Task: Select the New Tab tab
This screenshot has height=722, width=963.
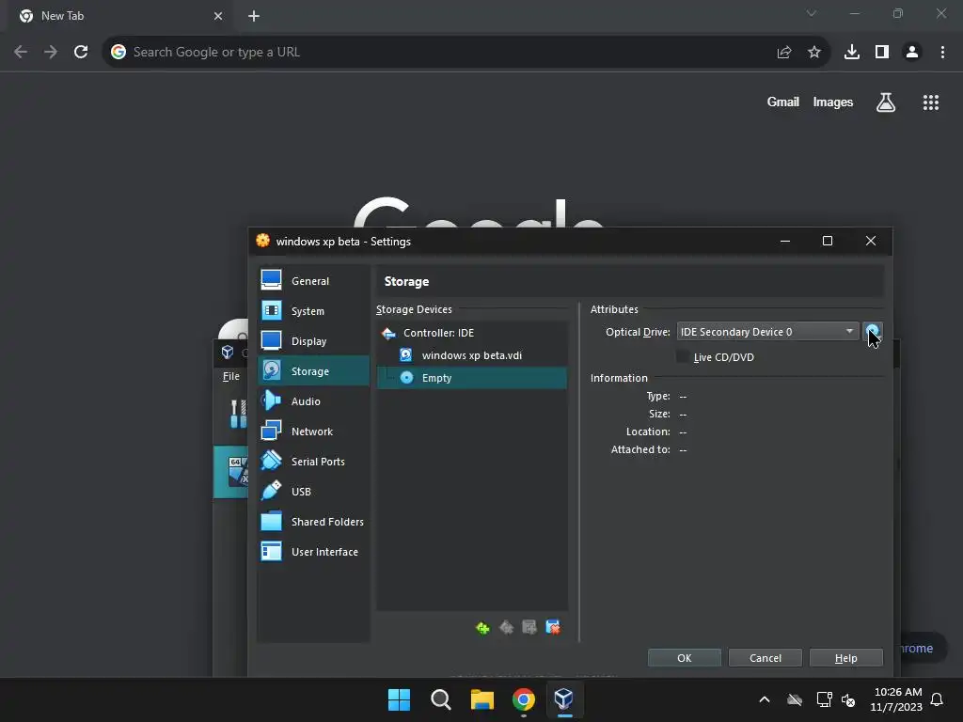Action: click(x=120, y=16)
